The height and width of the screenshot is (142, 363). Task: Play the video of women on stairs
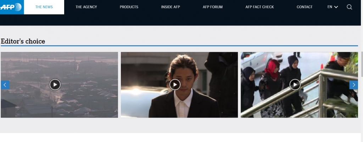pyautogui.click(x=295, y=85)
